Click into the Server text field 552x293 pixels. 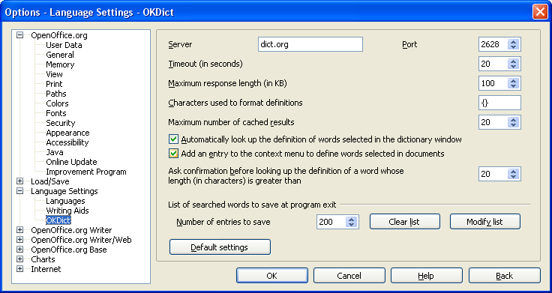[x=310, y=44]
